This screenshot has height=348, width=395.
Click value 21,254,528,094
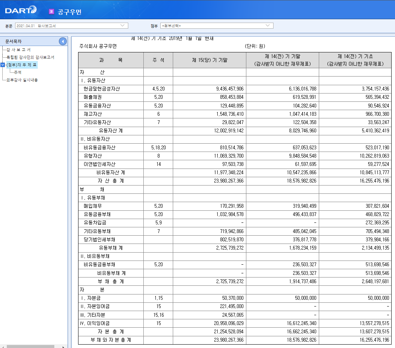[x=229, y=332]
